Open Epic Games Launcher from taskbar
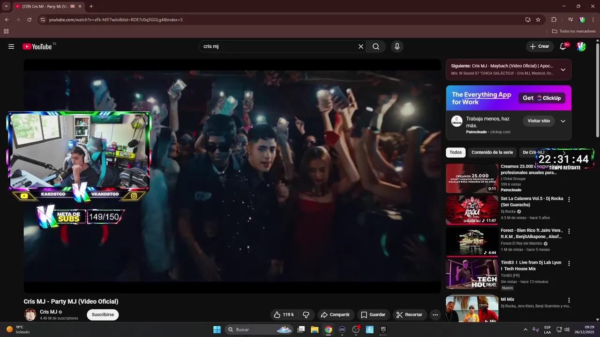The width and height of the screenshot is (600, 337). (383, 330)
